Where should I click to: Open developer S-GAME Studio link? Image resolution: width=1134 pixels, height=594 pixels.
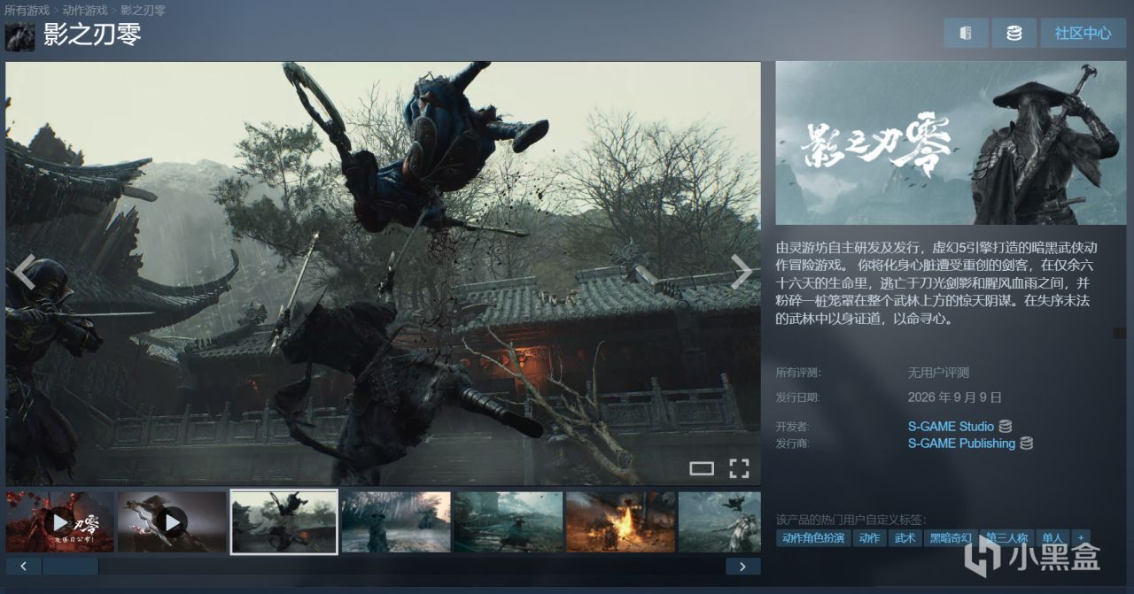pyautogui.click(x=951, y=427)
